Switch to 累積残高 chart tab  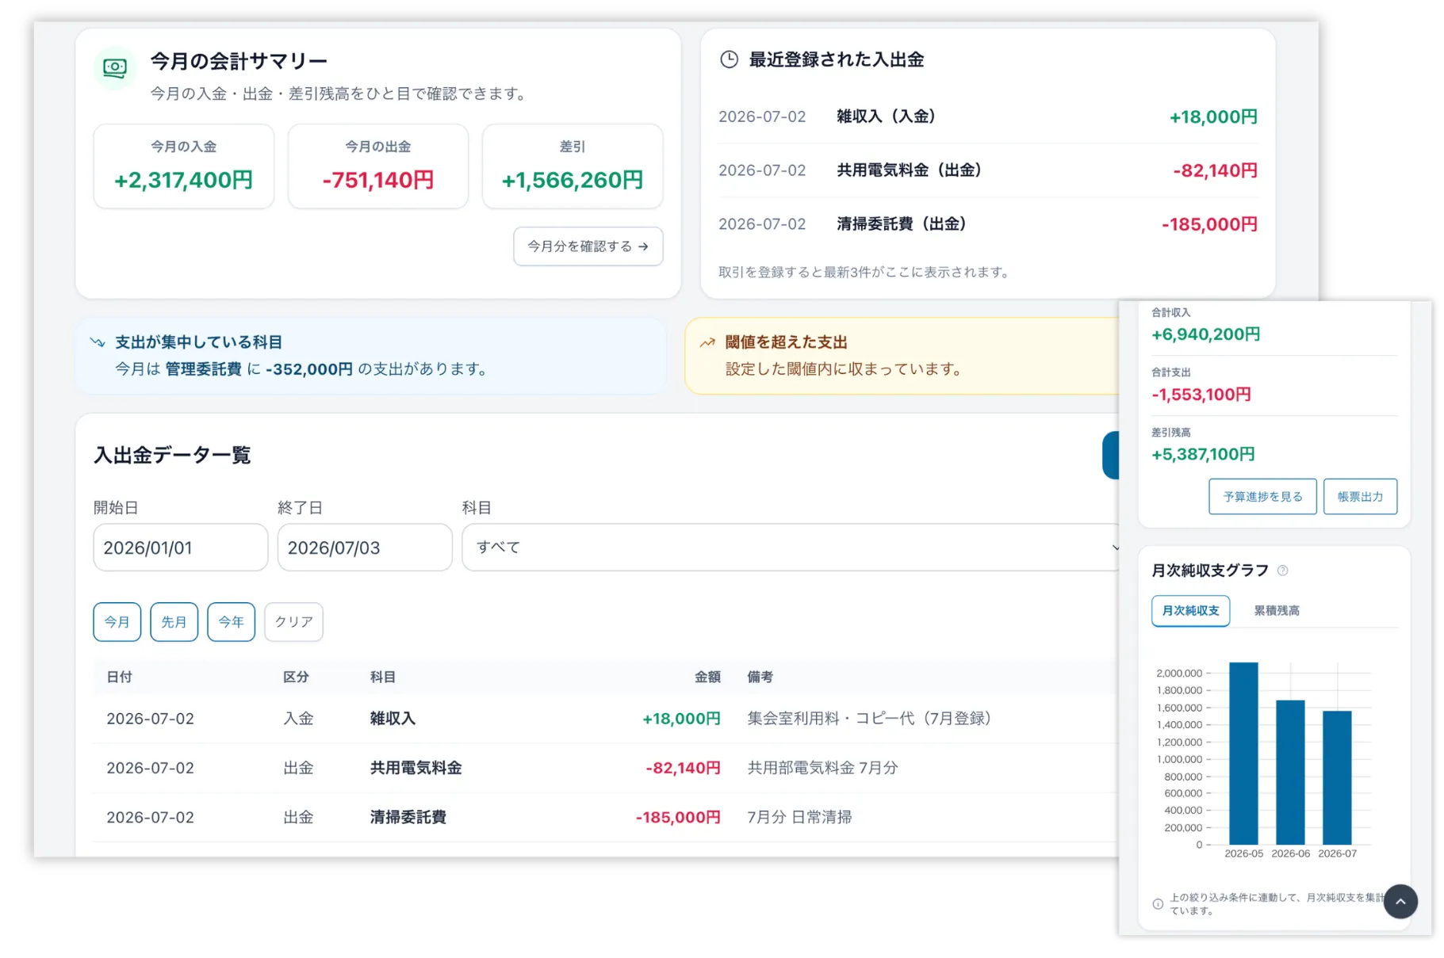1276,611
